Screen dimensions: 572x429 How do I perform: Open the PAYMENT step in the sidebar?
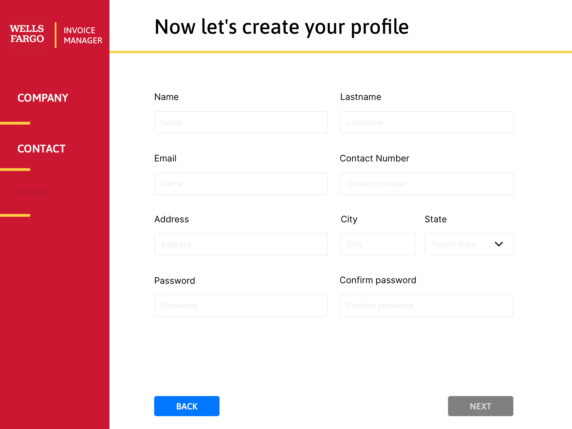click(35, 192)
